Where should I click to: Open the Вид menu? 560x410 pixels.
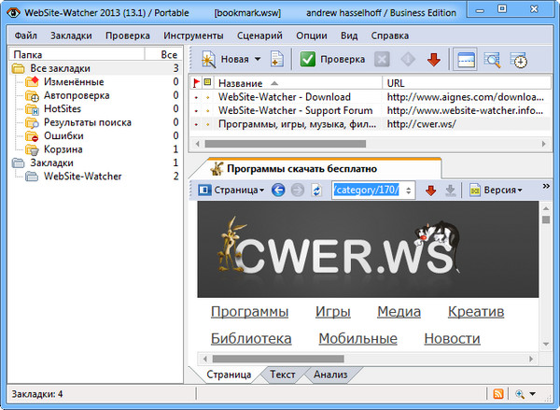pos(349,35)
